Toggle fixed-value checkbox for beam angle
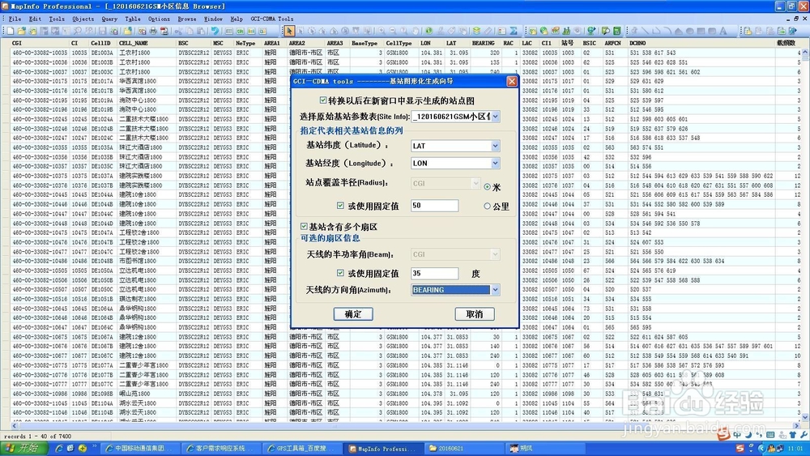 pos(340,273)
